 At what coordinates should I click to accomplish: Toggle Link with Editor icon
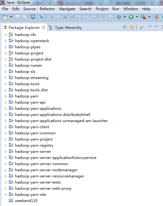[x=132, y=27]
